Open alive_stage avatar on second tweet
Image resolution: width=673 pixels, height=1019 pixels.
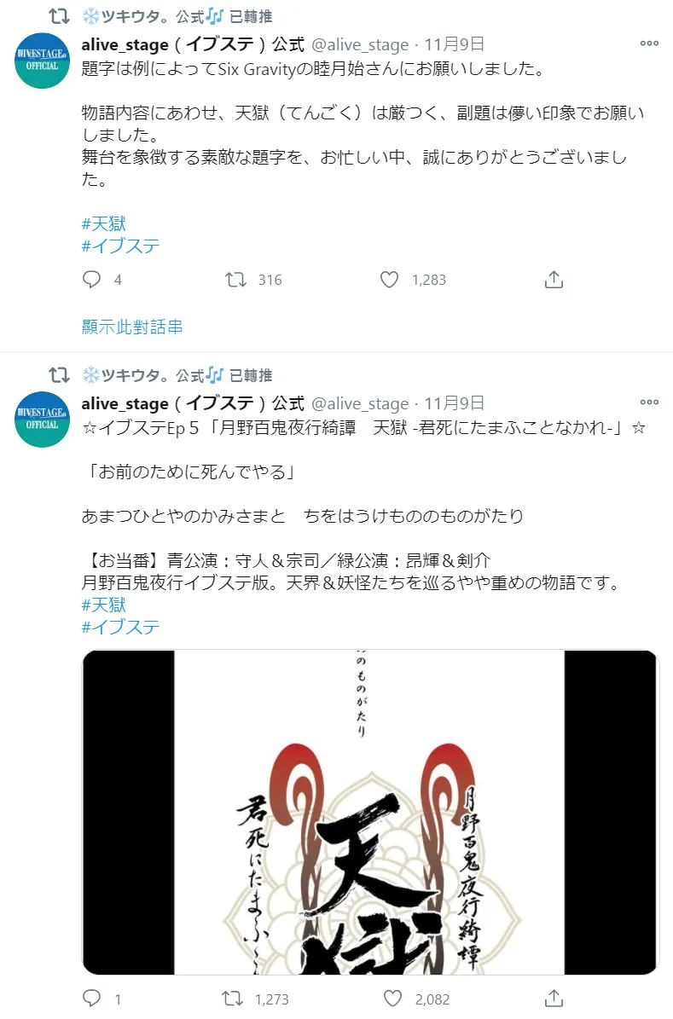(43, 420)
